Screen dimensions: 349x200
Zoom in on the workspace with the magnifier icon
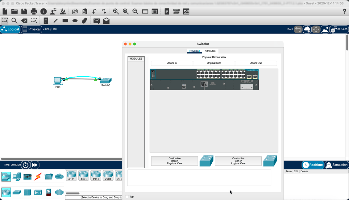pos(116,11)
